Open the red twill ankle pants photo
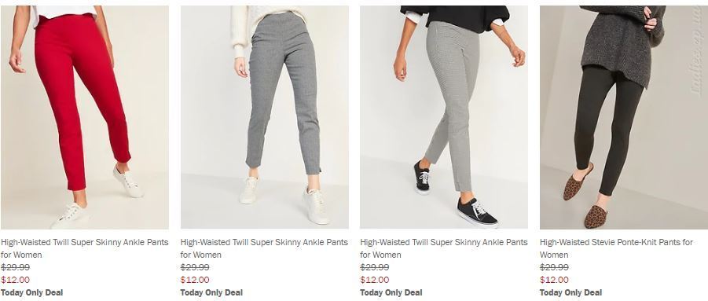The width and height of the screenshot is (708, 301). pyautogui.click(x=84, y=117)
